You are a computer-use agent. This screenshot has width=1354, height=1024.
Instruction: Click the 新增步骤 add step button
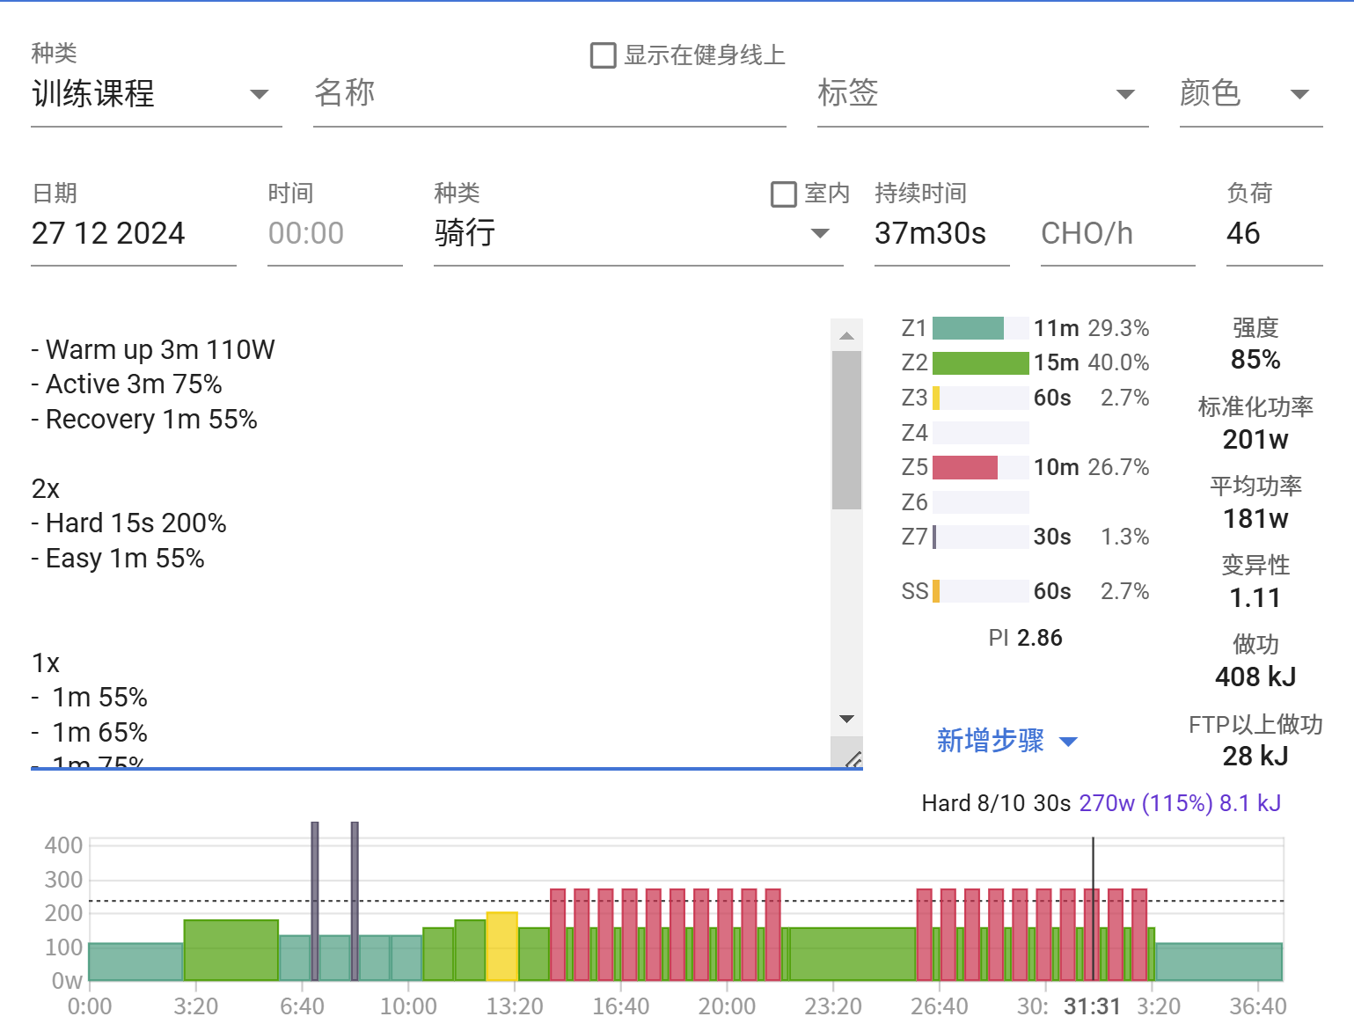point(1006,741)
